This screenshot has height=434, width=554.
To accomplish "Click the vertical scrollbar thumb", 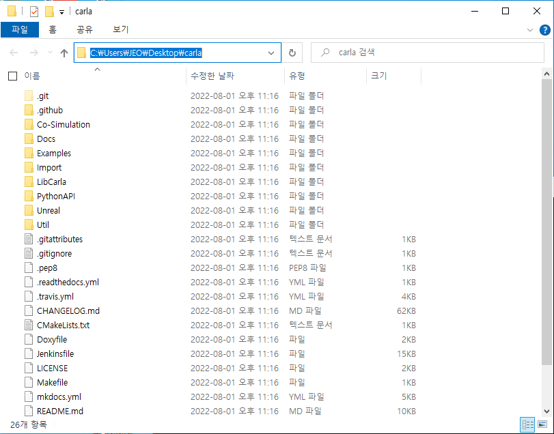I will tap(546, 222).
